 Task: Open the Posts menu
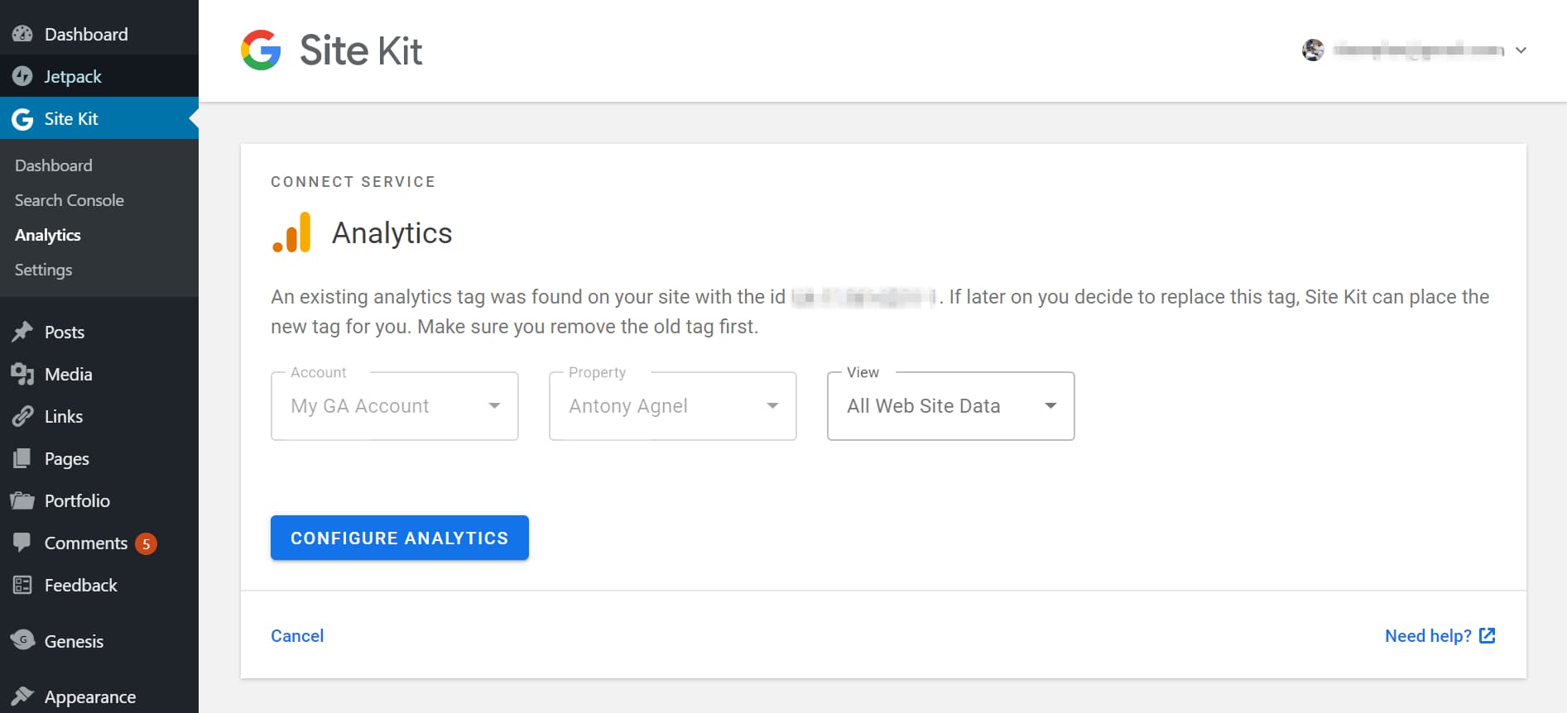coord(99,332)
